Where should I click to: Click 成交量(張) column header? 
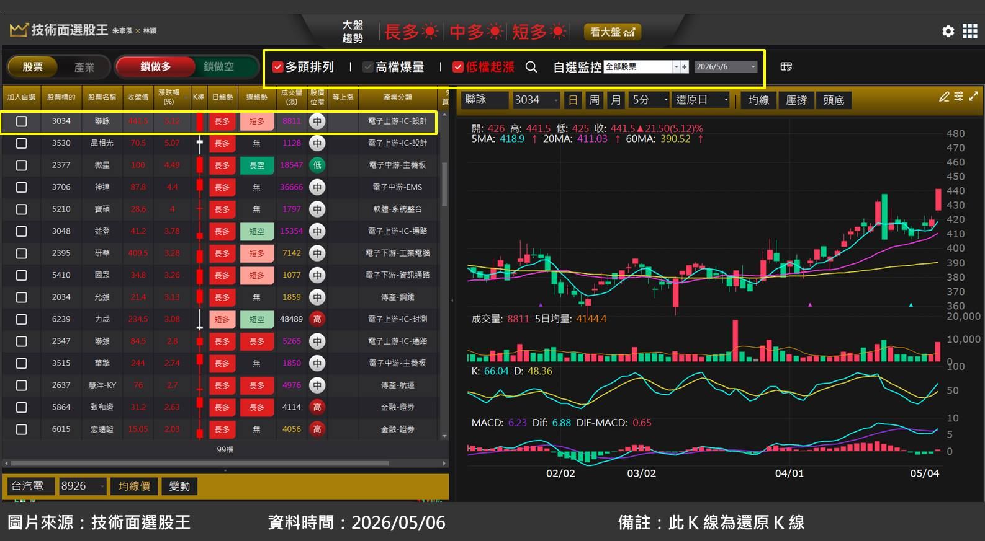tap(291, 97)
